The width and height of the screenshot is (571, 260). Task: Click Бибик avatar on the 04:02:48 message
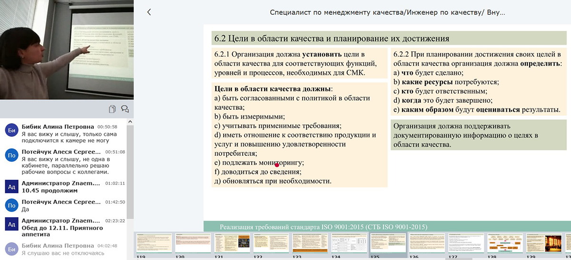[11, 249]
